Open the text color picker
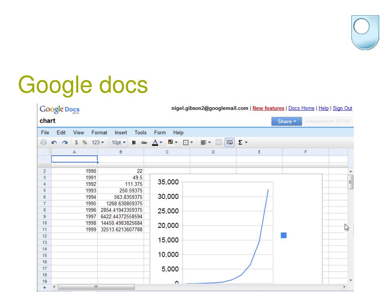The width and height of the screenshot is (390, 292). pos(157,142)
